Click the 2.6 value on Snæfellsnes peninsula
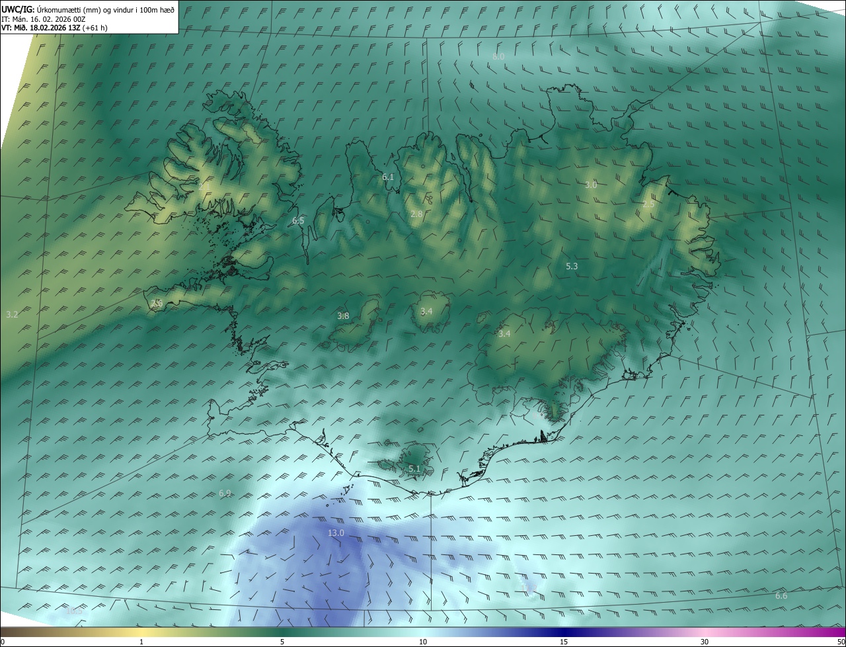 156,303
